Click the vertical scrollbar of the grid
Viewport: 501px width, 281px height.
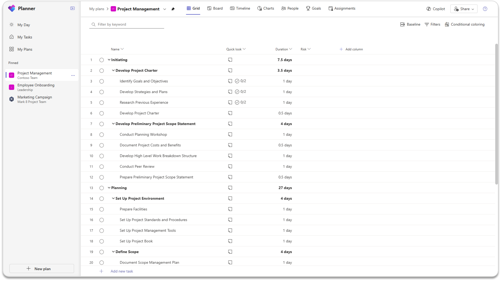pyautogui.click(x=496, y=114)
